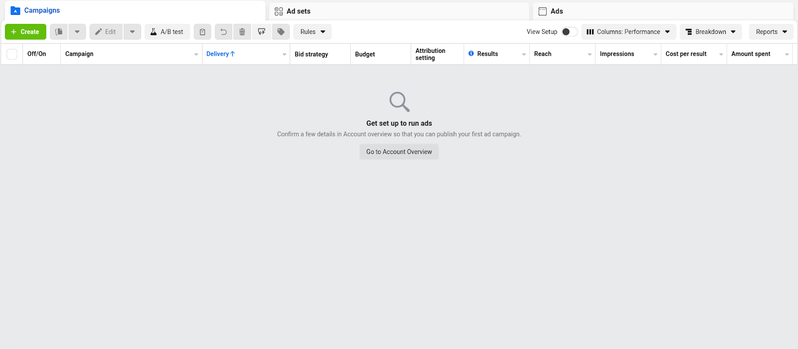Start an A/B test
The width and height of the screenshot is (798, 349).
coord(167,32)
